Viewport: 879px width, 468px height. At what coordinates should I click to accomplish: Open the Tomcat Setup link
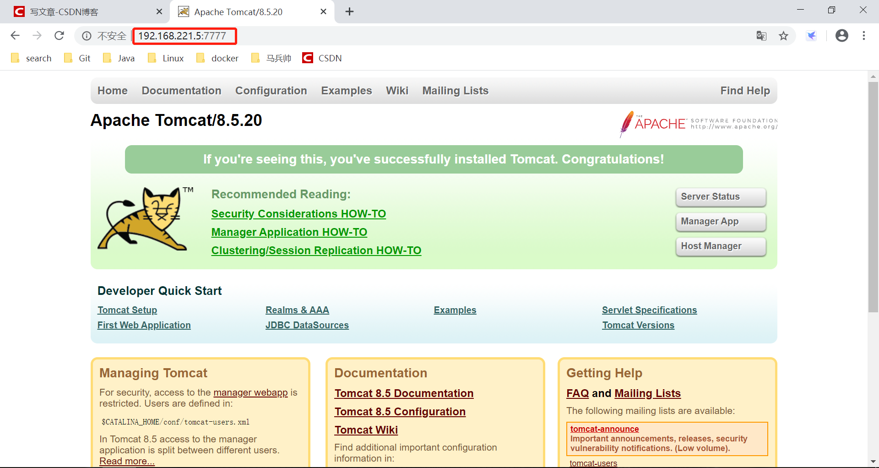[127, 310]
